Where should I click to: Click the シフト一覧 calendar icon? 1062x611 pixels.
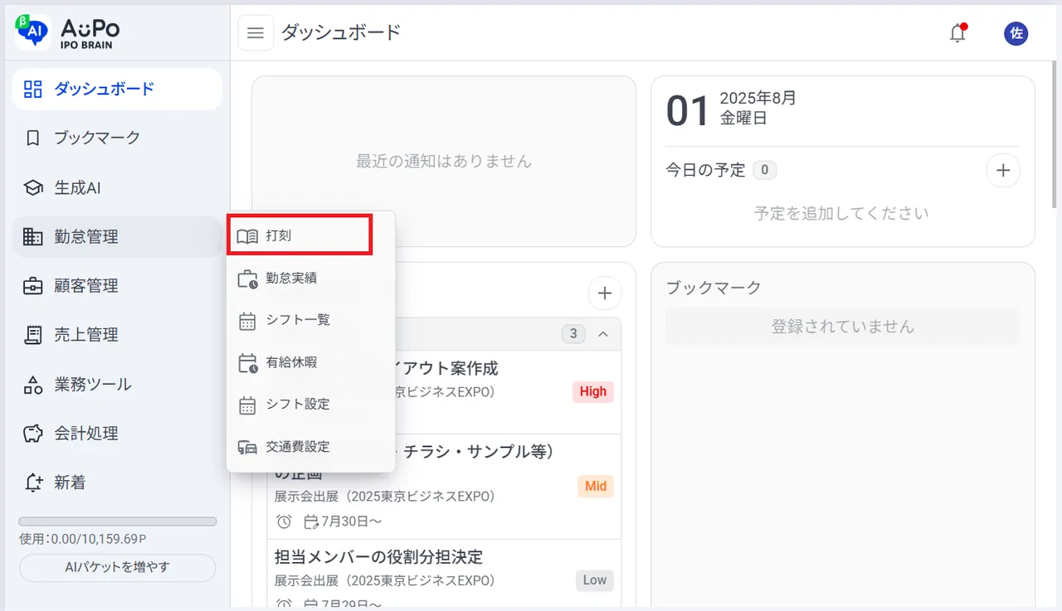tap(247, 321)
